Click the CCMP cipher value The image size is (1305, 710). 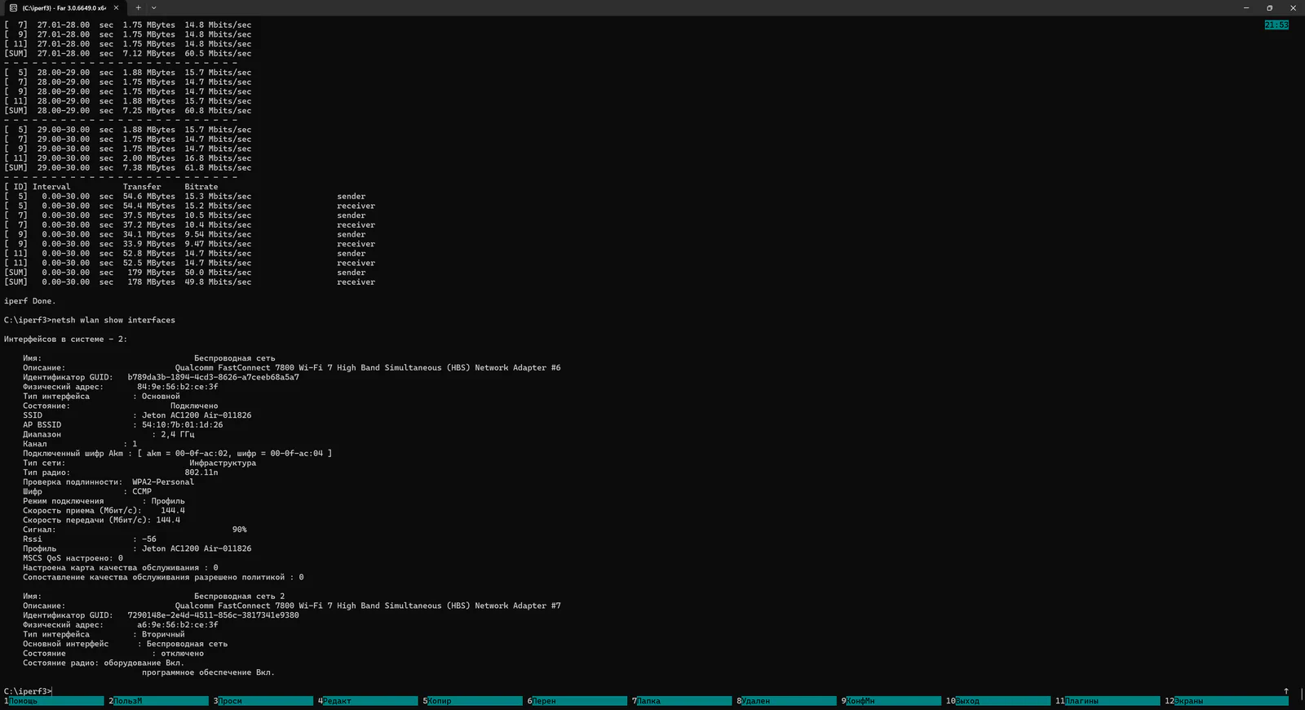tap(142, 491)
